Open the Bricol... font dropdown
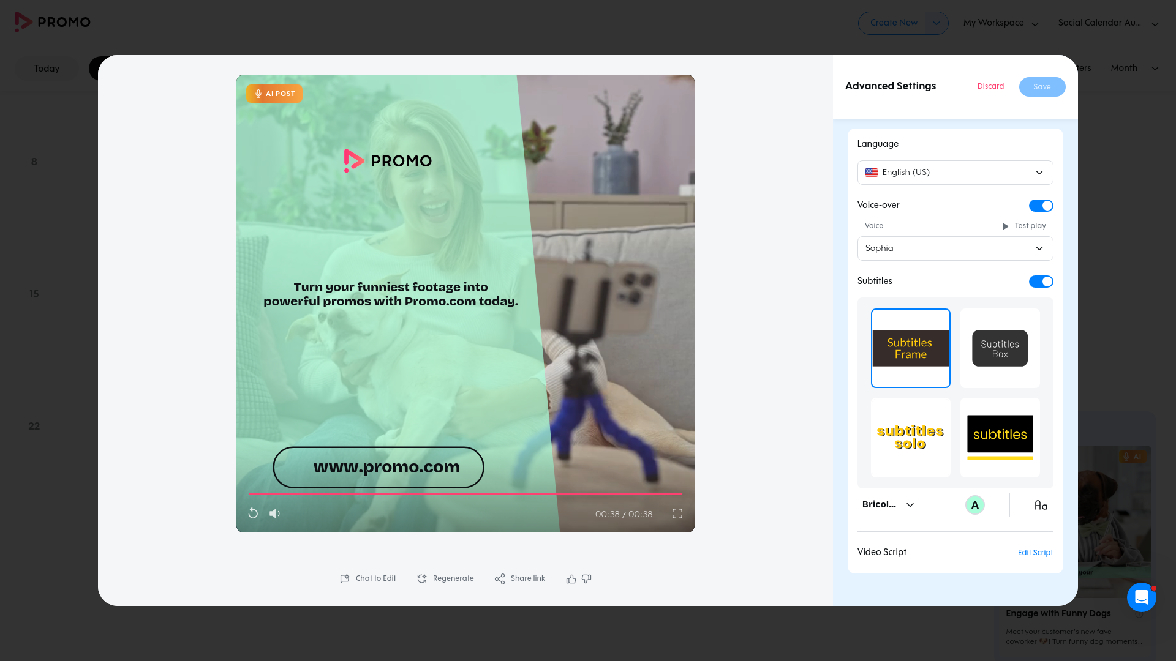Viewport: 1176px width, 661px height. click(888, 505)
